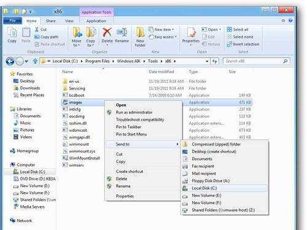Select Desktop under Favorites
The image size is (307, 230).
click(24, 81)
